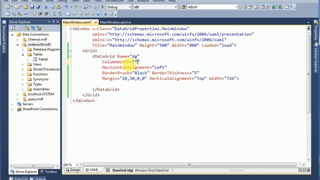Click the horizontal split button in designer bar
This screenshot has height=180, width=320.
point(304,170)
